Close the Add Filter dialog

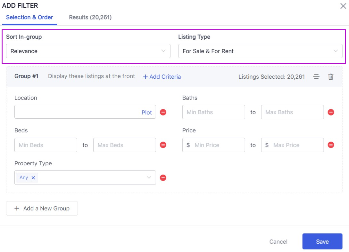click(343, 6)
